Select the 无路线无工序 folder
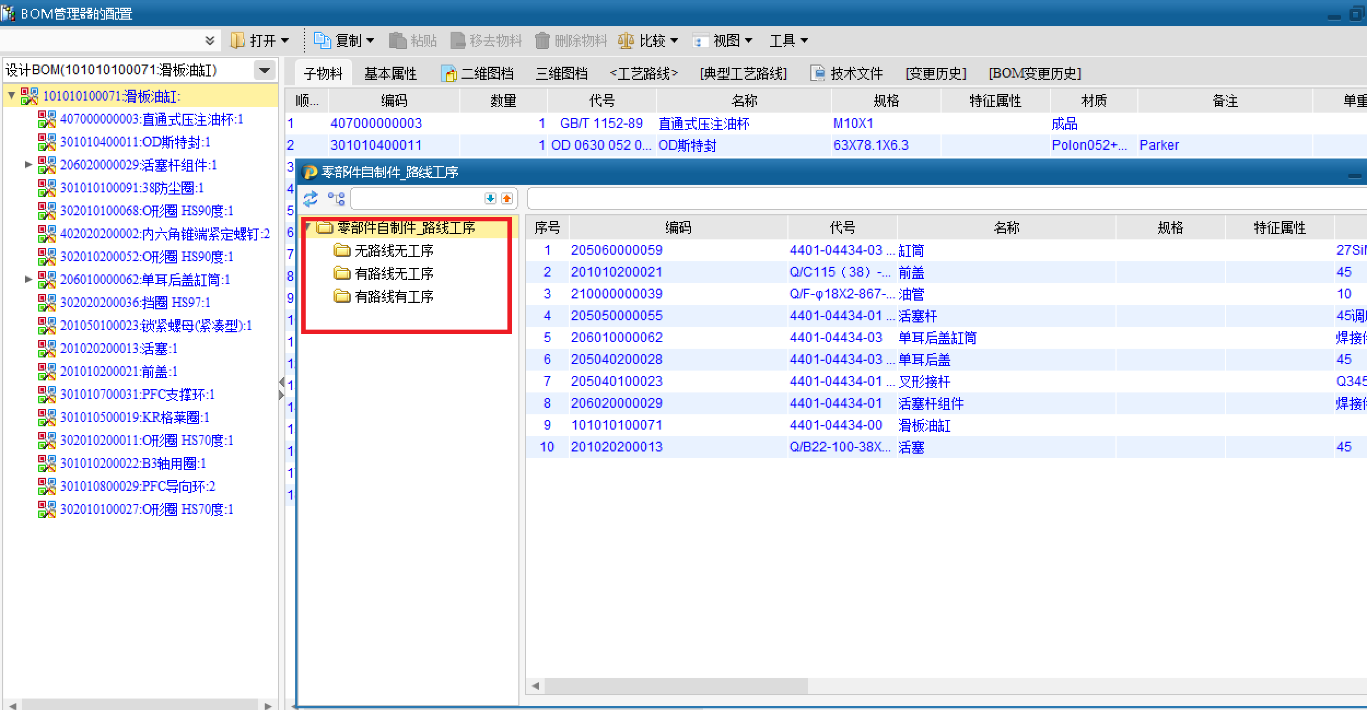The height and width of the screenshot is (710, 1367). click(x=394, y=251)
